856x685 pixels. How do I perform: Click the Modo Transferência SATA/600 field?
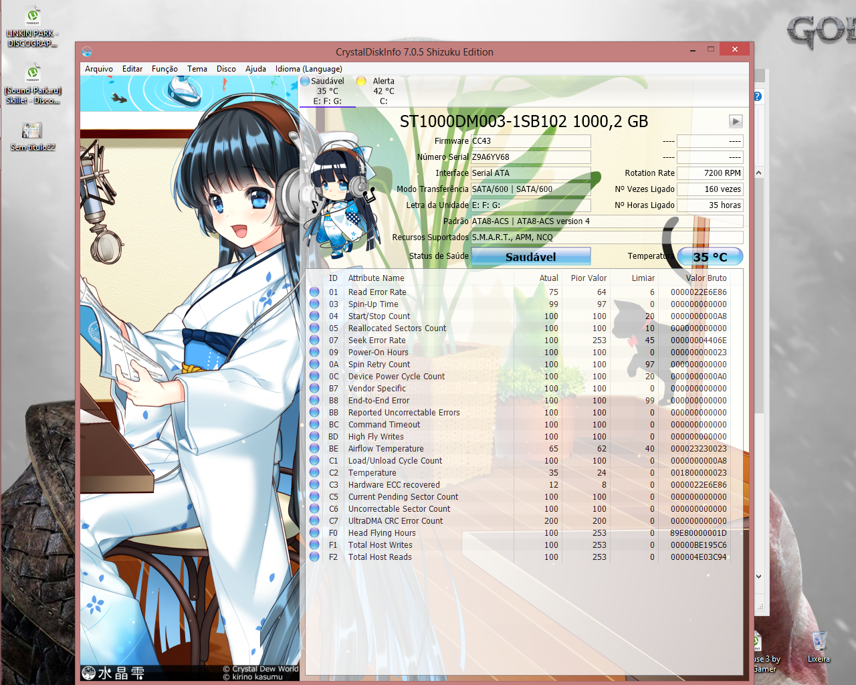pyautogui.click(x=531, y=189)
